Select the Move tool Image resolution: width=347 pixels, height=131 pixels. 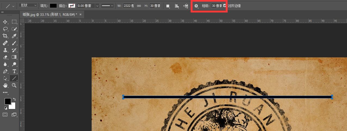pos(5,22)
